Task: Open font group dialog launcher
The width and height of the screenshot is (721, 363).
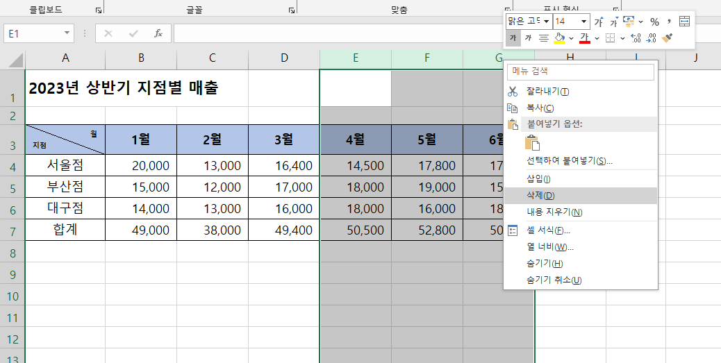Action: tap(292, 10)
